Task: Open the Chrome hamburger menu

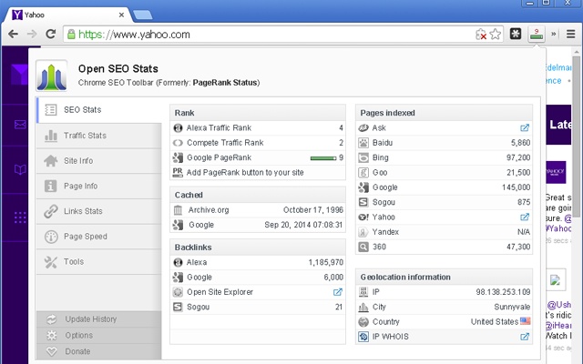Action: pyautogui.click(x=571, y=35)
